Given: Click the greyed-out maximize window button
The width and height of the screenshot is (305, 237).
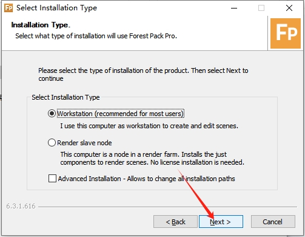Looking at the screenshot, I should tap(261, 8).
